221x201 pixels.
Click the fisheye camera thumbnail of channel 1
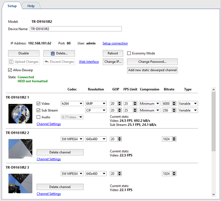21,114
